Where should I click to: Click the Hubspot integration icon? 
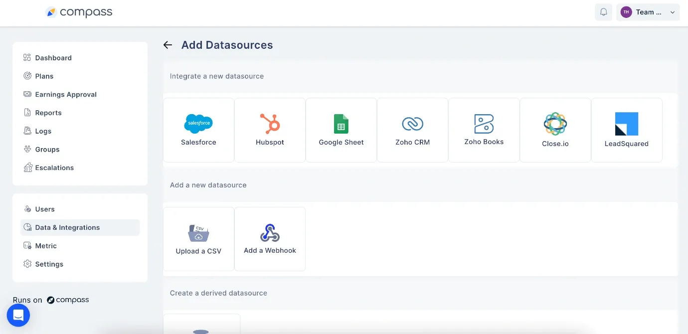coord(270,124)
